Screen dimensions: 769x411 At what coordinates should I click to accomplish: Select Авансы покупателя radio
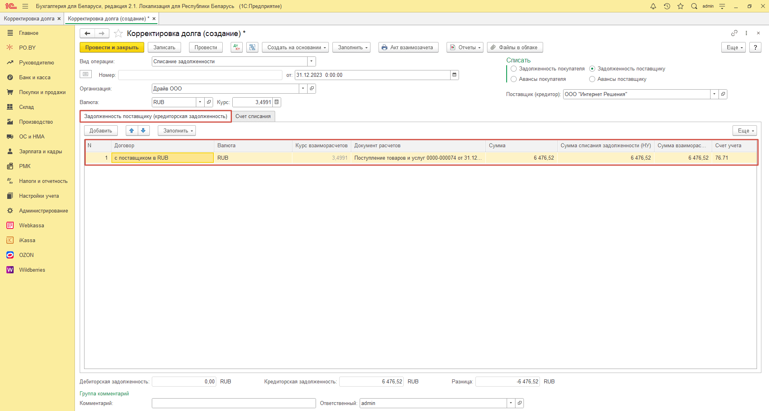[x=514, y=79]
